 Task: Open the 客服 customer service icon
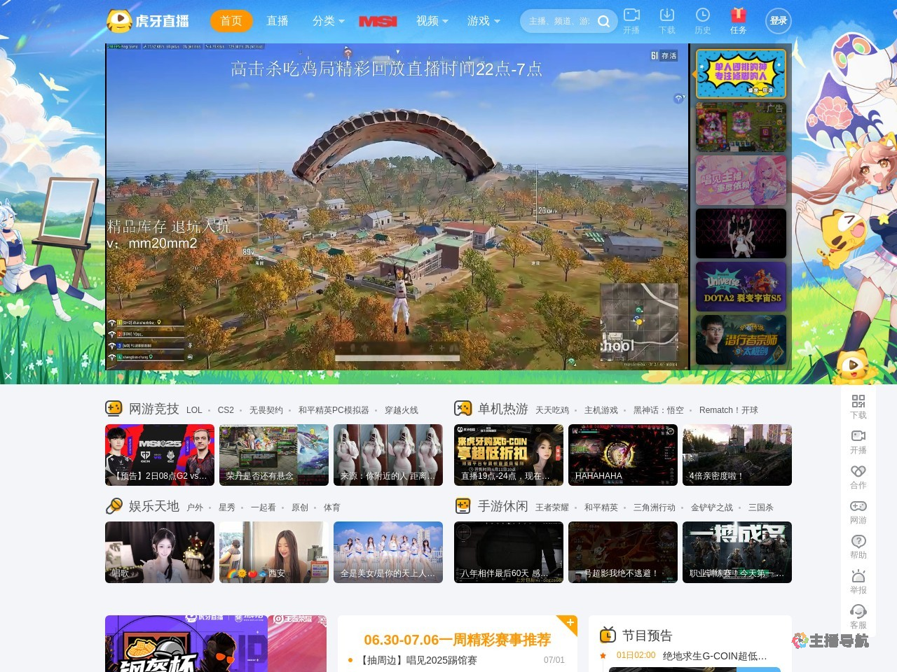click(858, 610)
